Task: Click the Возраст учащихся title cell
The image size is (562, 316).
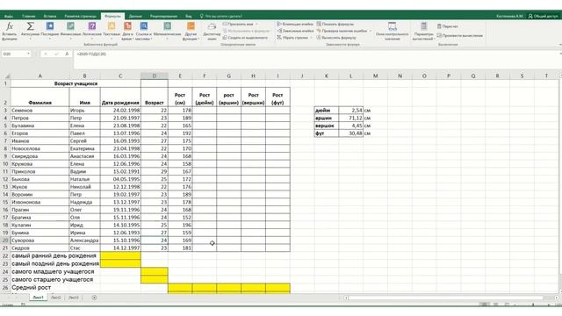Action: [x=76, y=83]
